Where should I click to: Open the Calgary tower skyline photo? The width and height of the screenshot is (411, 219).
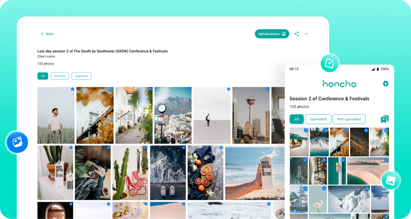coord(251,115)
